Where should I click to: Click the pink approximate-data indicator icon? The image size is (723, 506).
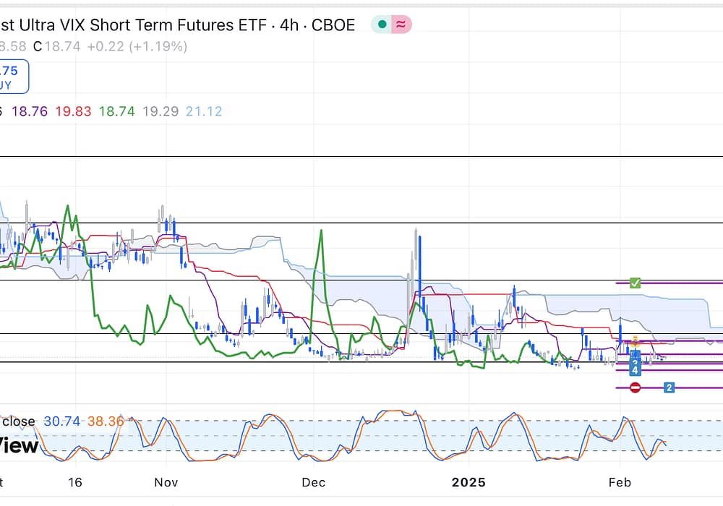401,25
